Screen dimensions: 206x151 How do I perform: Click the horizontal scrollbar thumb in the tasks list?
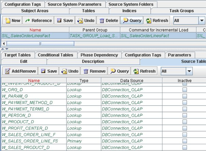(40, 44)
